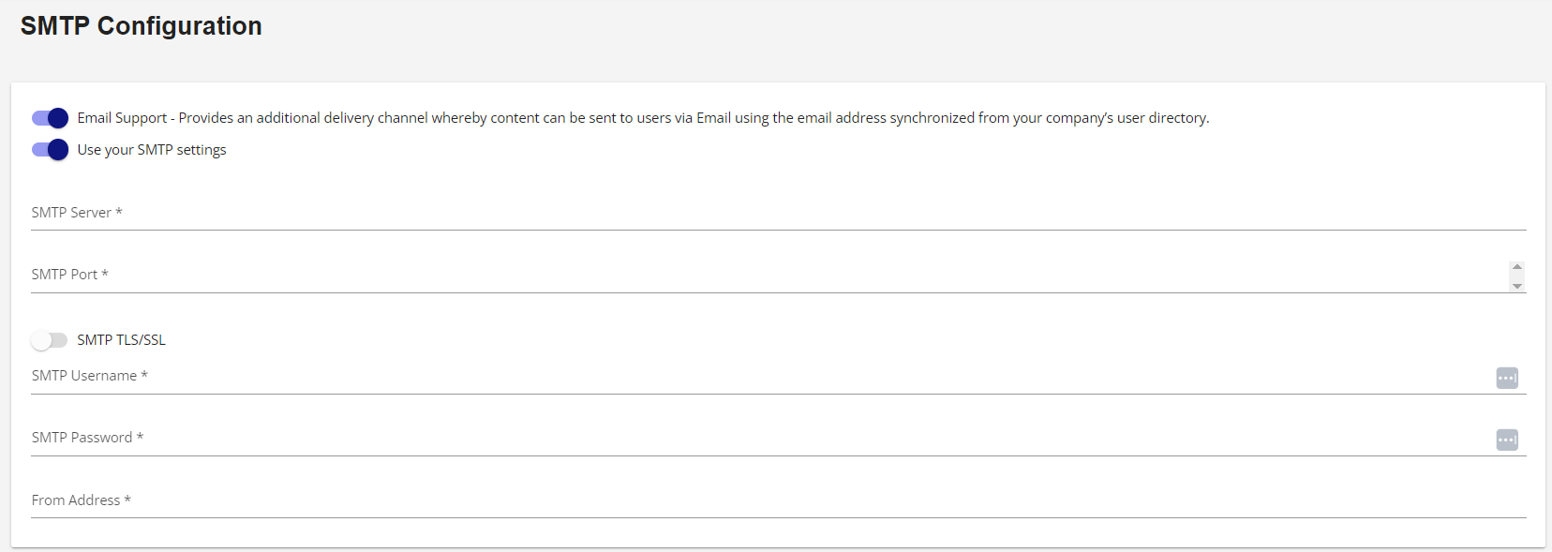1552x552 pixels.
Task: Click the SMTP Configuration page heading
Action: coord(142,26)
